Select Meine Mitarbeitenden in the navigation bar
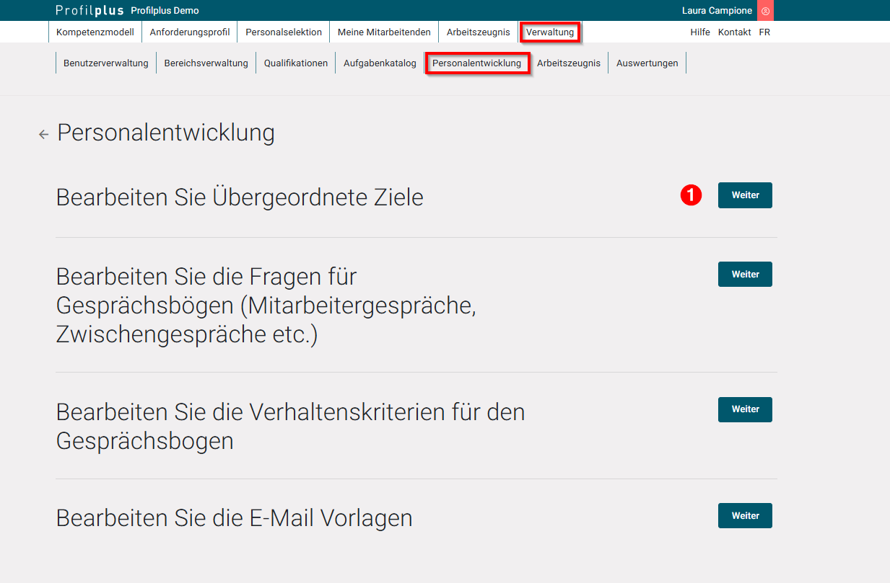890x583 pixels. coord(383,32)
